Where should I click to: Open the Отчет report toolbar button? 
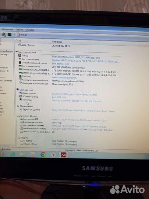(x=22, y=35)
